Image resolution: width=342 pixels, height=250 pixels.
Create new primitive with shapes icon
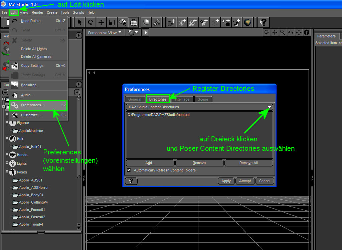tap(226, 22)
